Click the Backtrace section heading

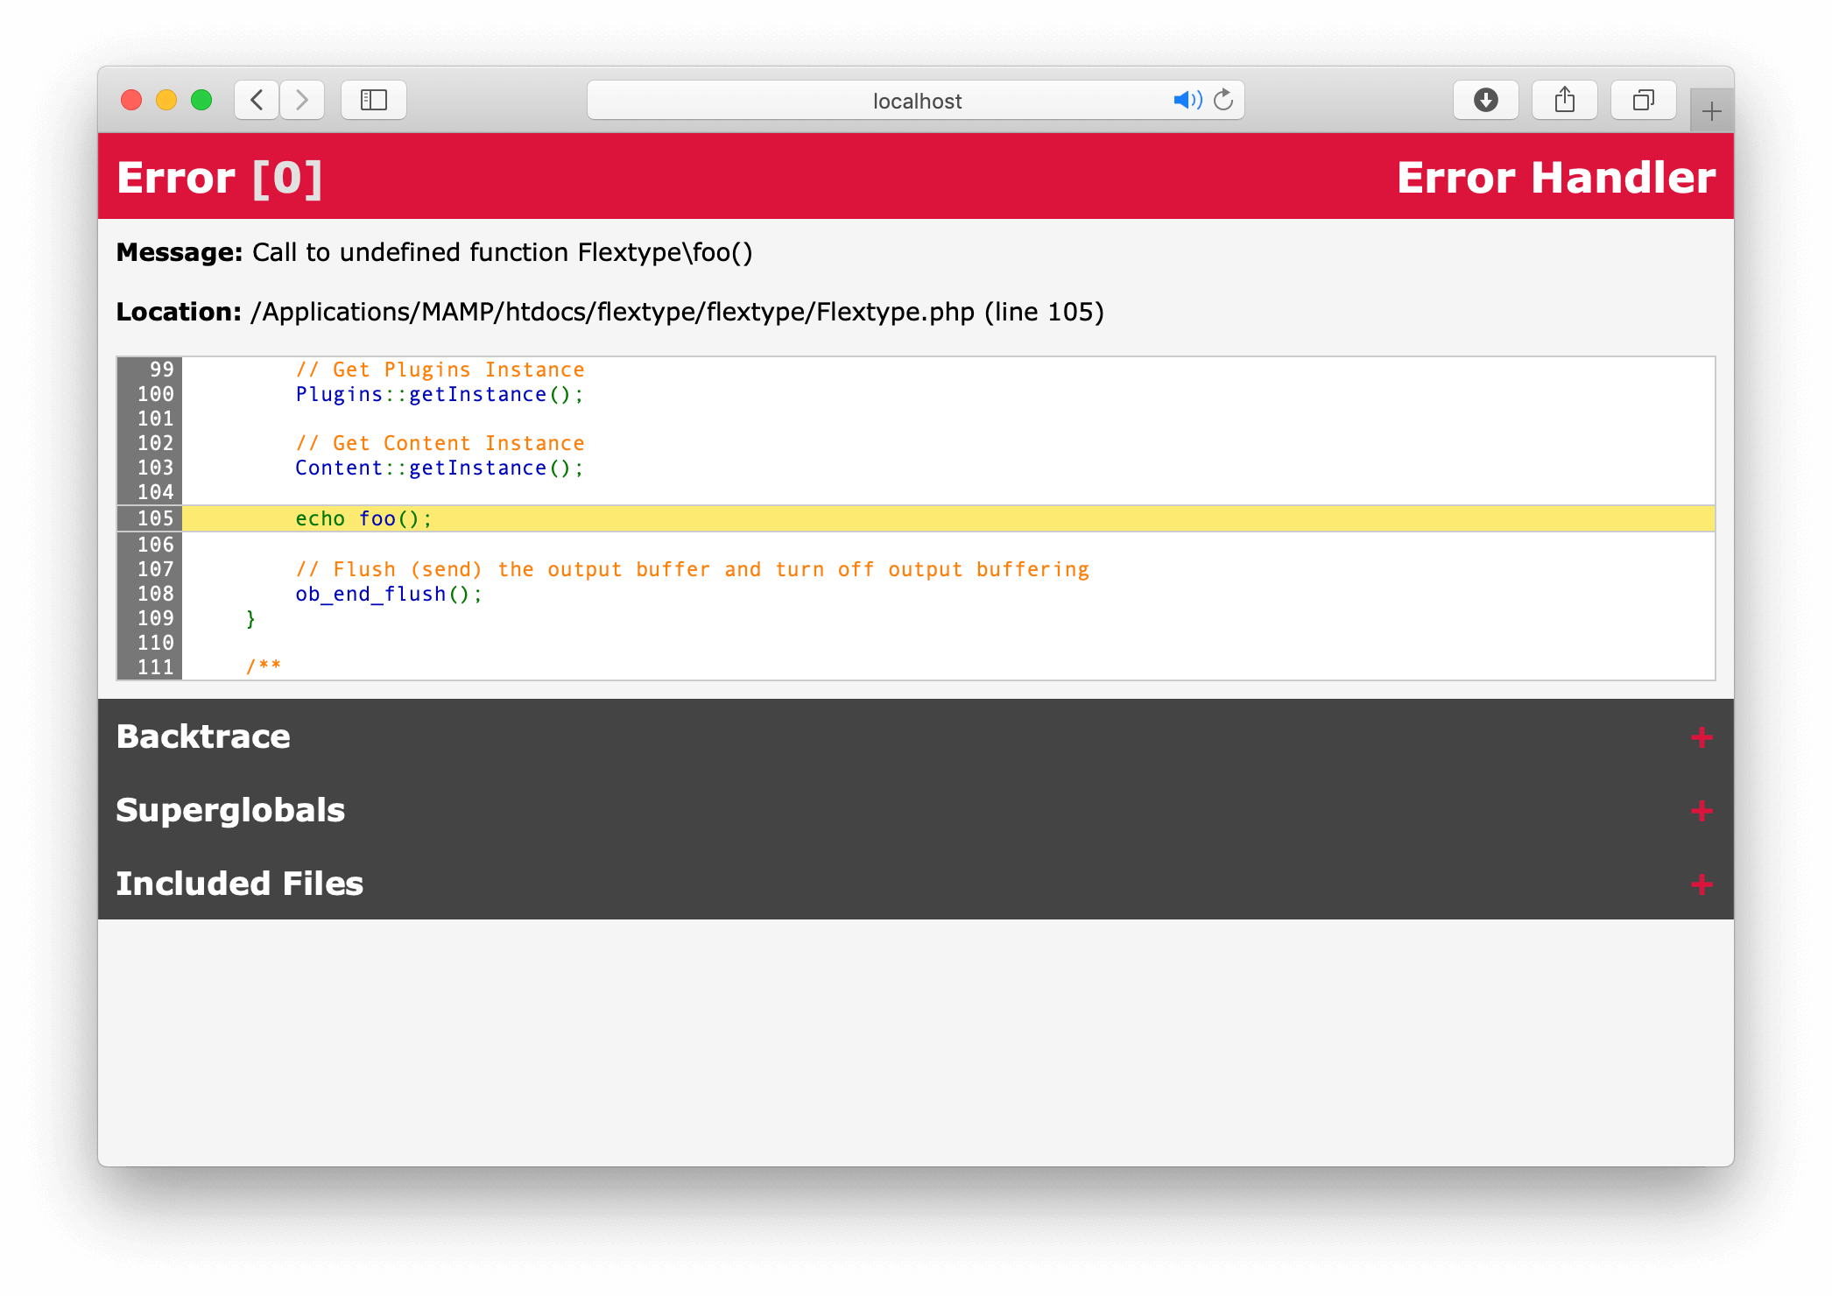click(203, 736)
